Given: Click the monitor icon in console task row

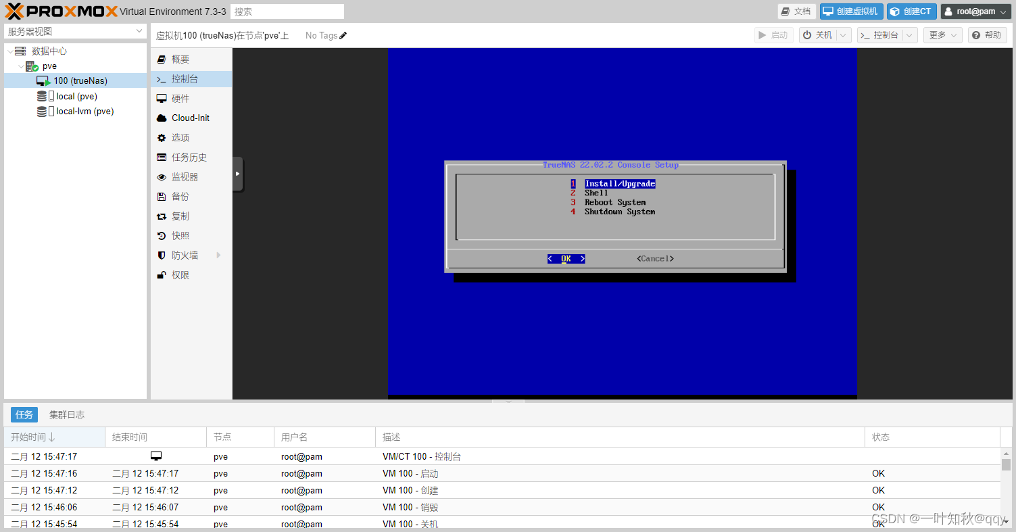Looking at the screenshot, I should [156, 456].
